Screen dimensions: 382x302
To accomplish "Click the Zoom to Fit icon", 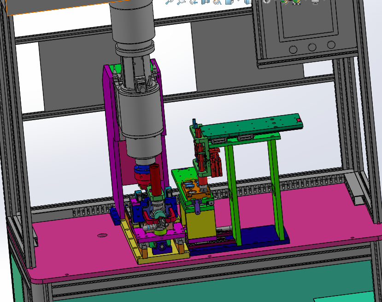I will click(x=169, y=2).
